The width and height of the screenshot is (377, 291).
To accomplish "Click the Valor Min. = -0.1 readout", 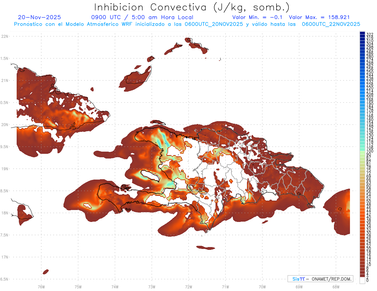I will [x=258, y=17].
